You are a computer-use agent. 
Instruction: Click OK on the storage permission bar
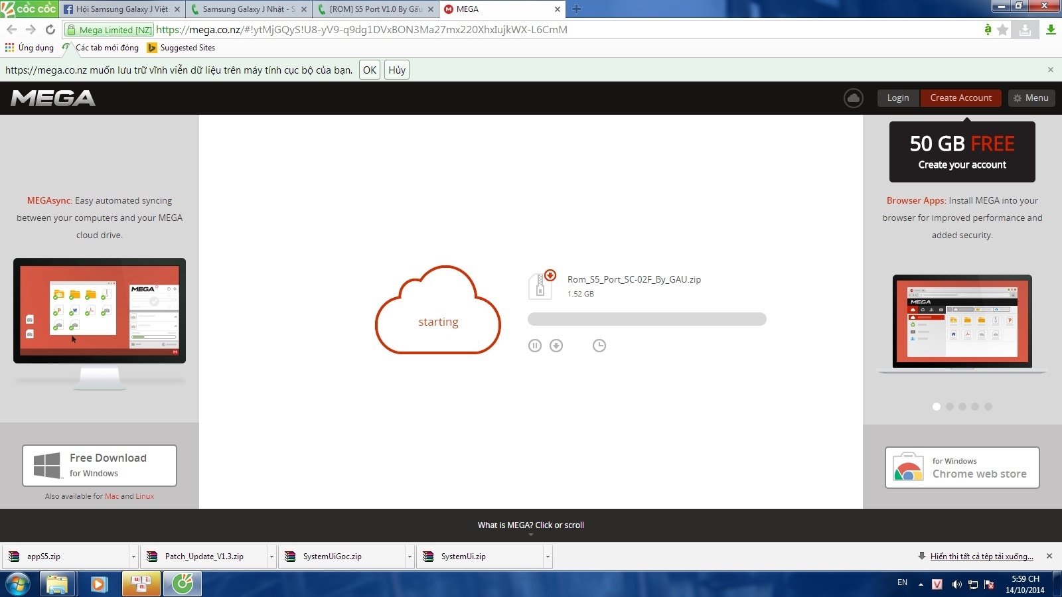tap(369, 70)
